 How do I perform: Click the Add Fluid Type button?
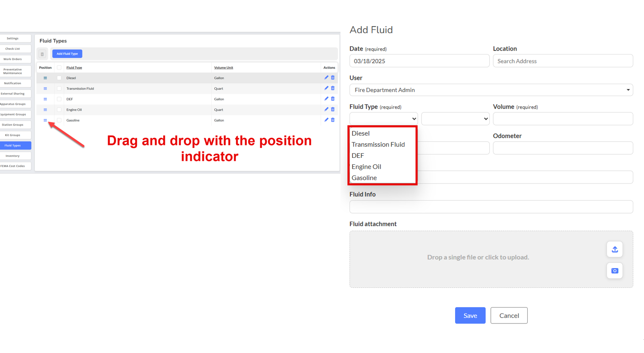(x=67, y=54)
